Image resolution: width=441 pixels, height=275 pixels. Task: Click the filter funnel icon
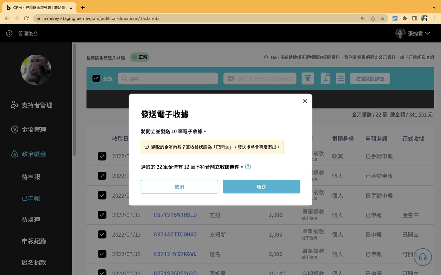click(307, 78)
